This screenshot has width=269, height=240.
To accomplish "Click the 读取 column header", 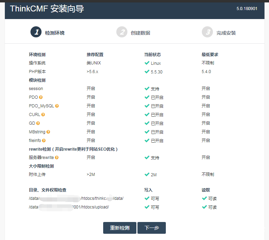I will 206,190.
